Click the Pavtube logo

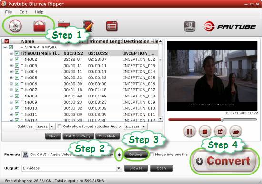[x=230, y=27]
